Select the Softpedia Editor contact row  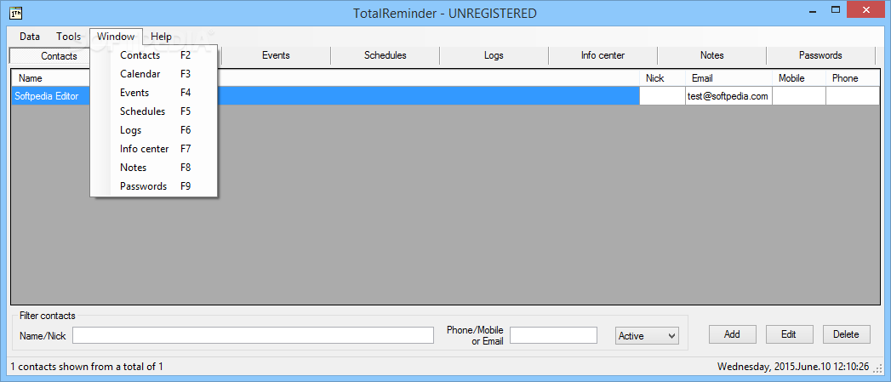coord(446,96)
